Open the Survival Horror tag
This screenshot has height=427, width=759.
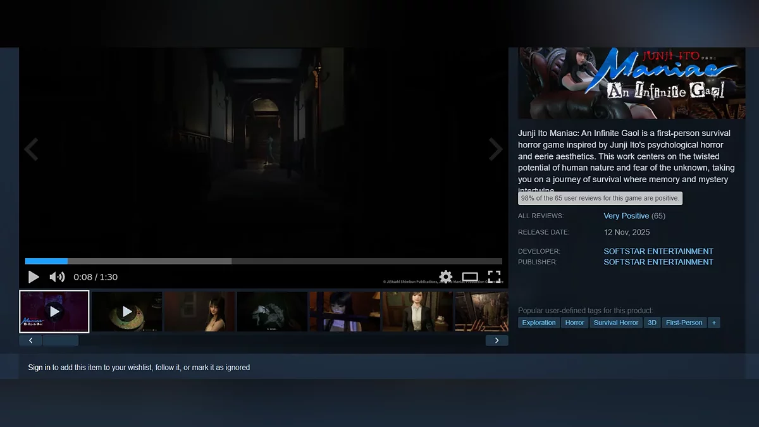pos(615,323)
